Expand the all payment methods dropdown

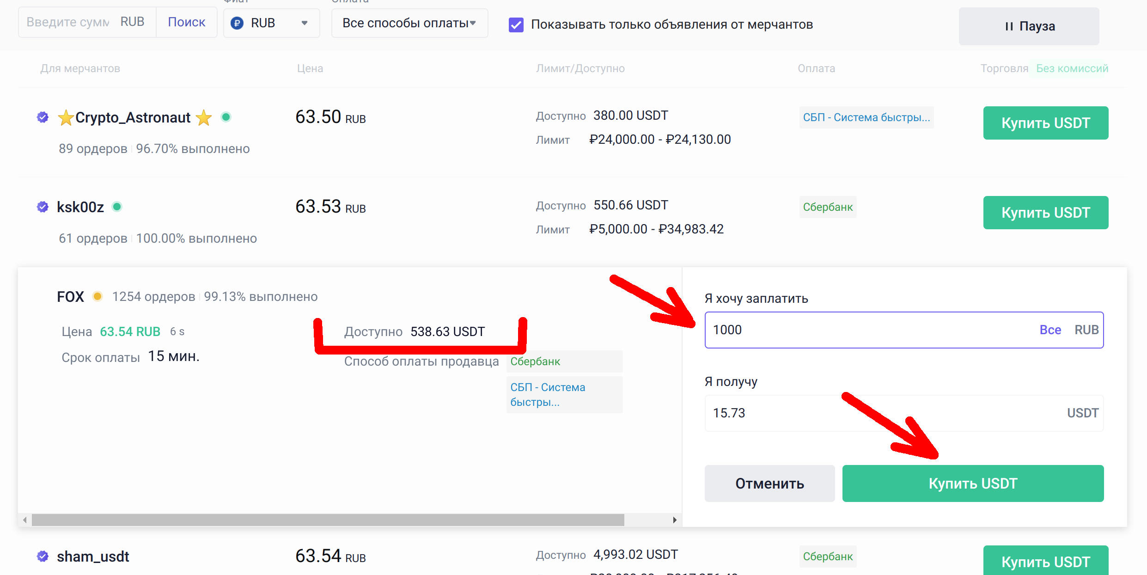(x=409, y=23)
